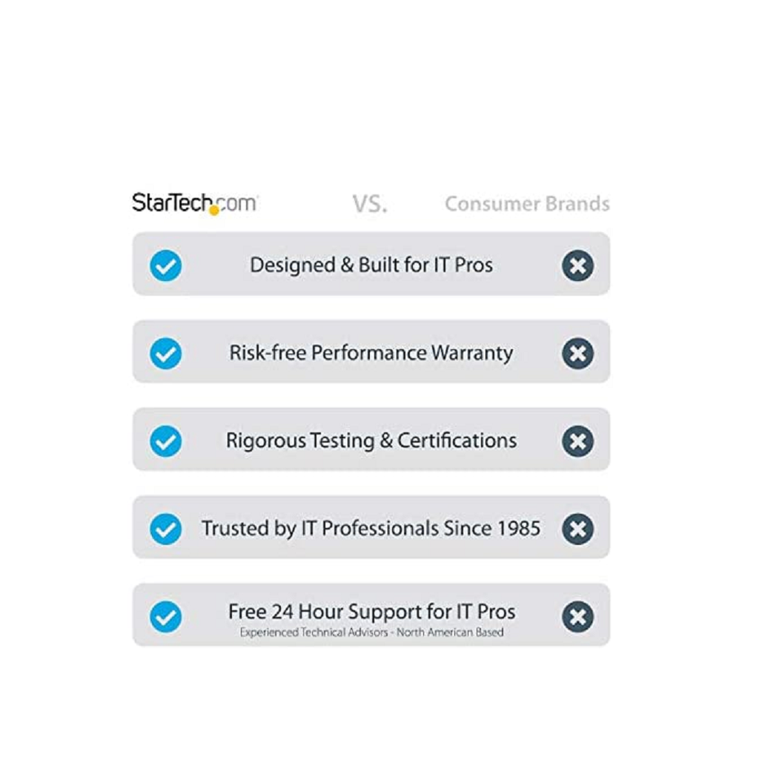
Task: Click the blue checkmark beside Designed & Built
Action: point(165,265)
